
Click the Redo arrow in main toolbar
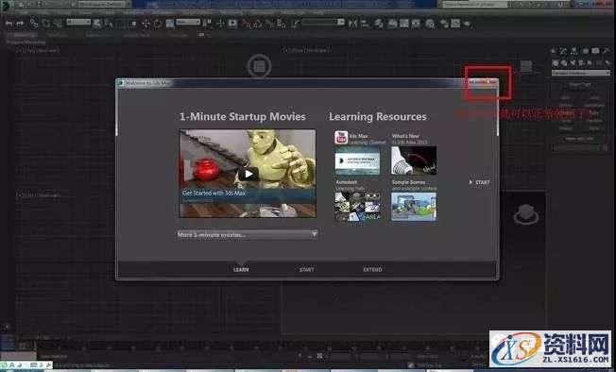[x=20, y=24]
